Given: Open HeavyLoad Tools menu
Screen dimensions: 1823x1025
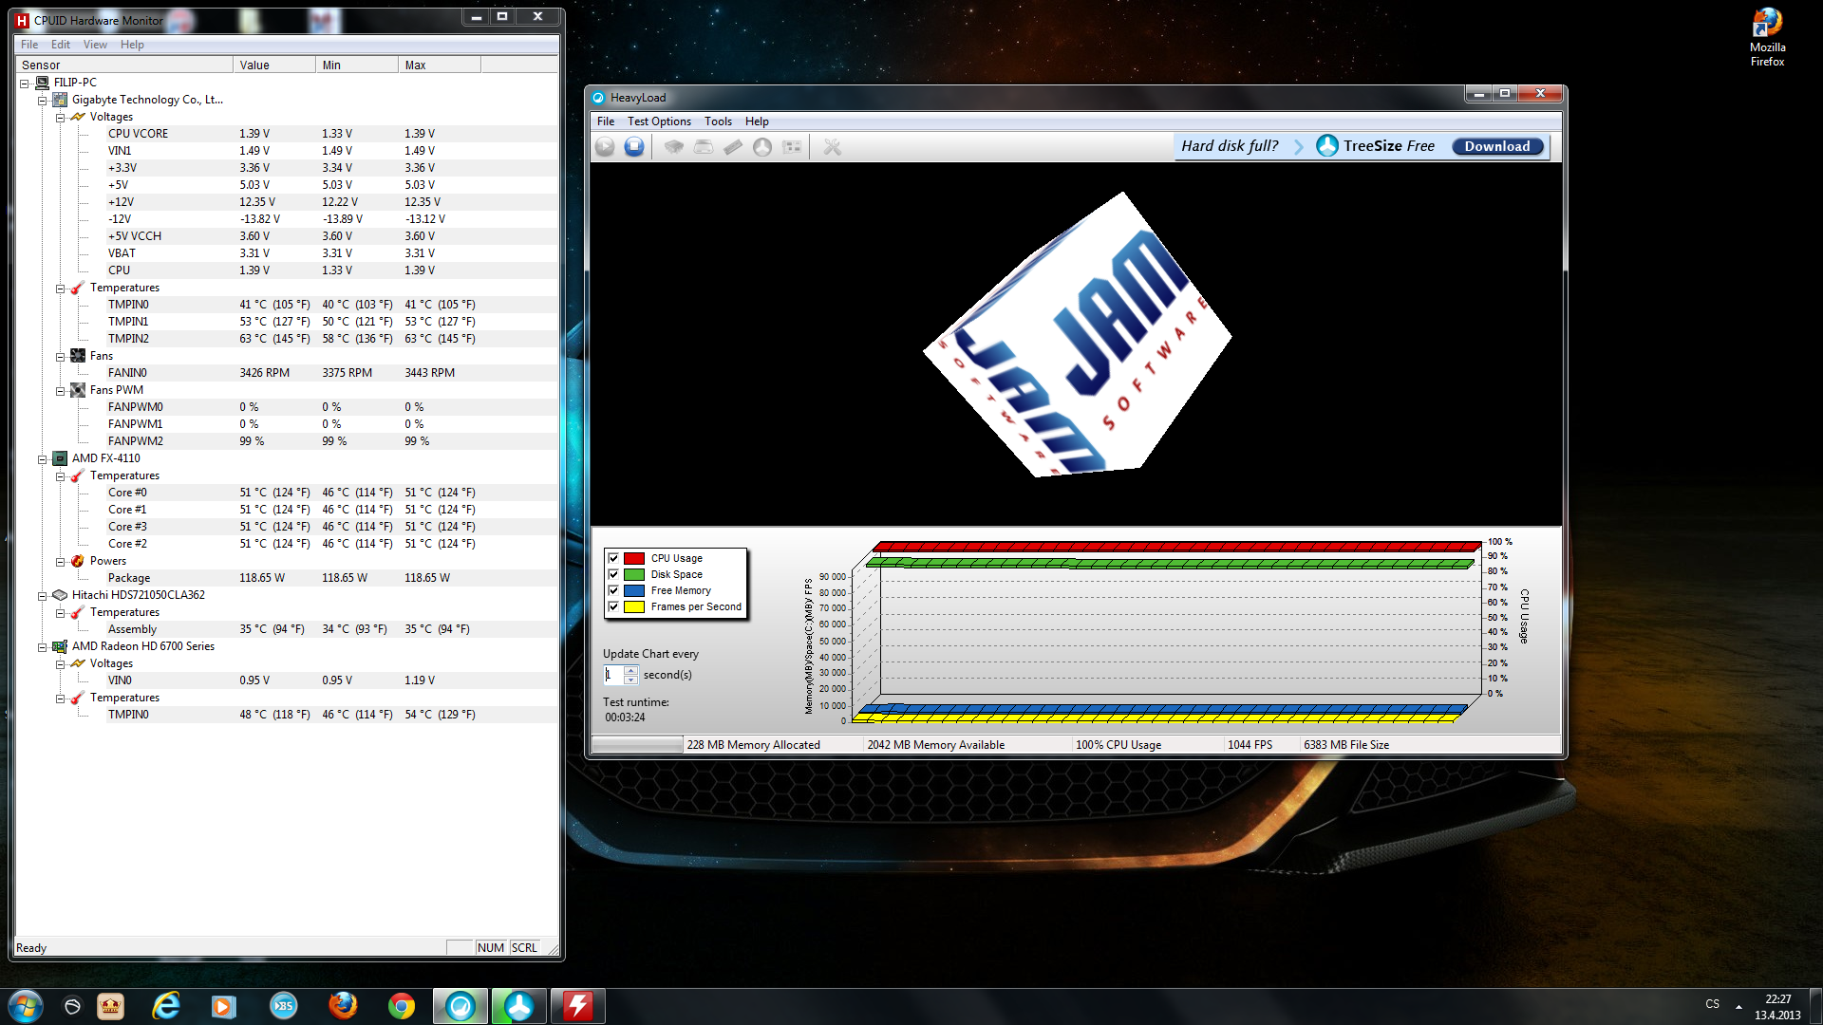Looking at the screenshot, I should (x=718, y=121).
